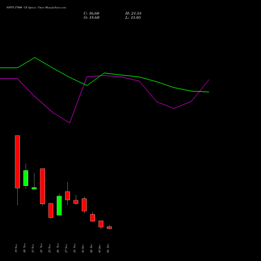
Task: Select the 21 Nov date label
Action: [x=33, y=248]
